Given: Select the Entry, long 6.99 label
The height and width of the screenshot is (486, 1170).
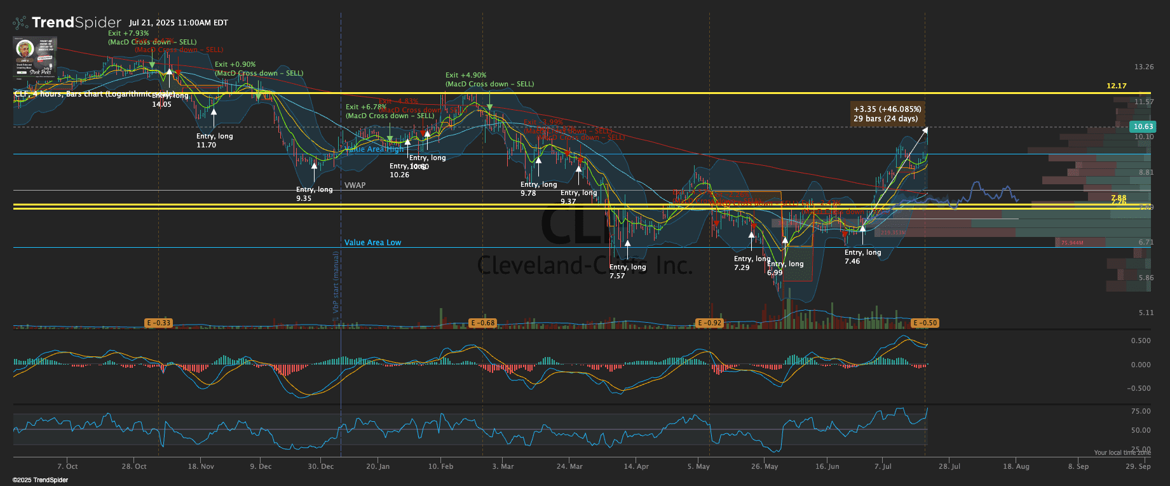Looking at the screenshot, I should pyautogui.click(x=786, y=268).
